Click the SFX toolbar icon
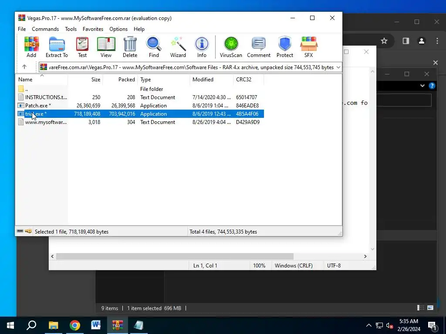This screenshot has height=334, width=446. click(309, 47)
